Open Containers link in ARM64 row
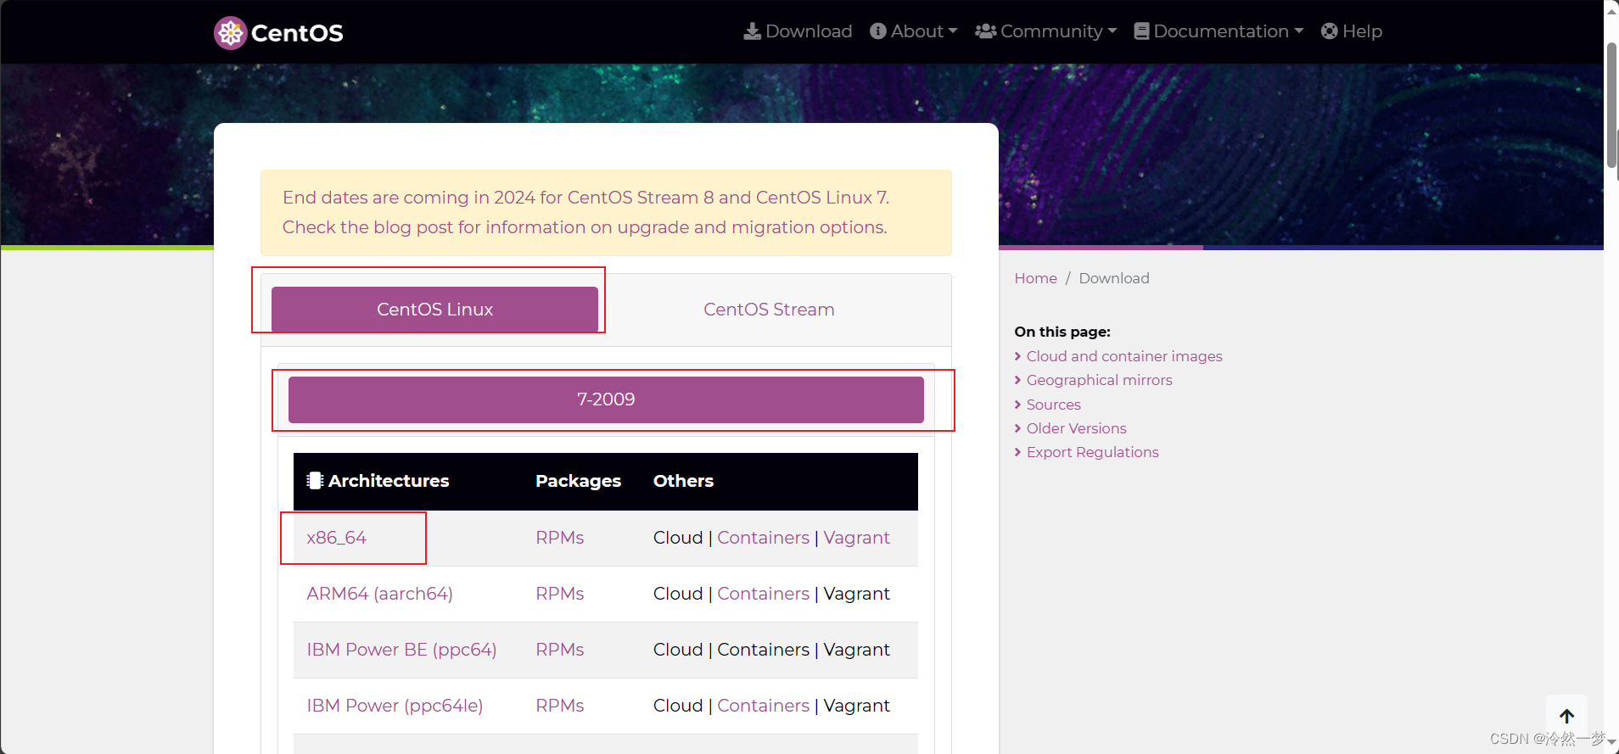The image size is (1619, 754). 764,594
